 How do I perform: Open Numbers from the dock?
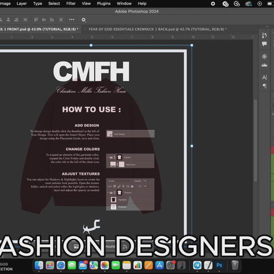coord(137,265)
